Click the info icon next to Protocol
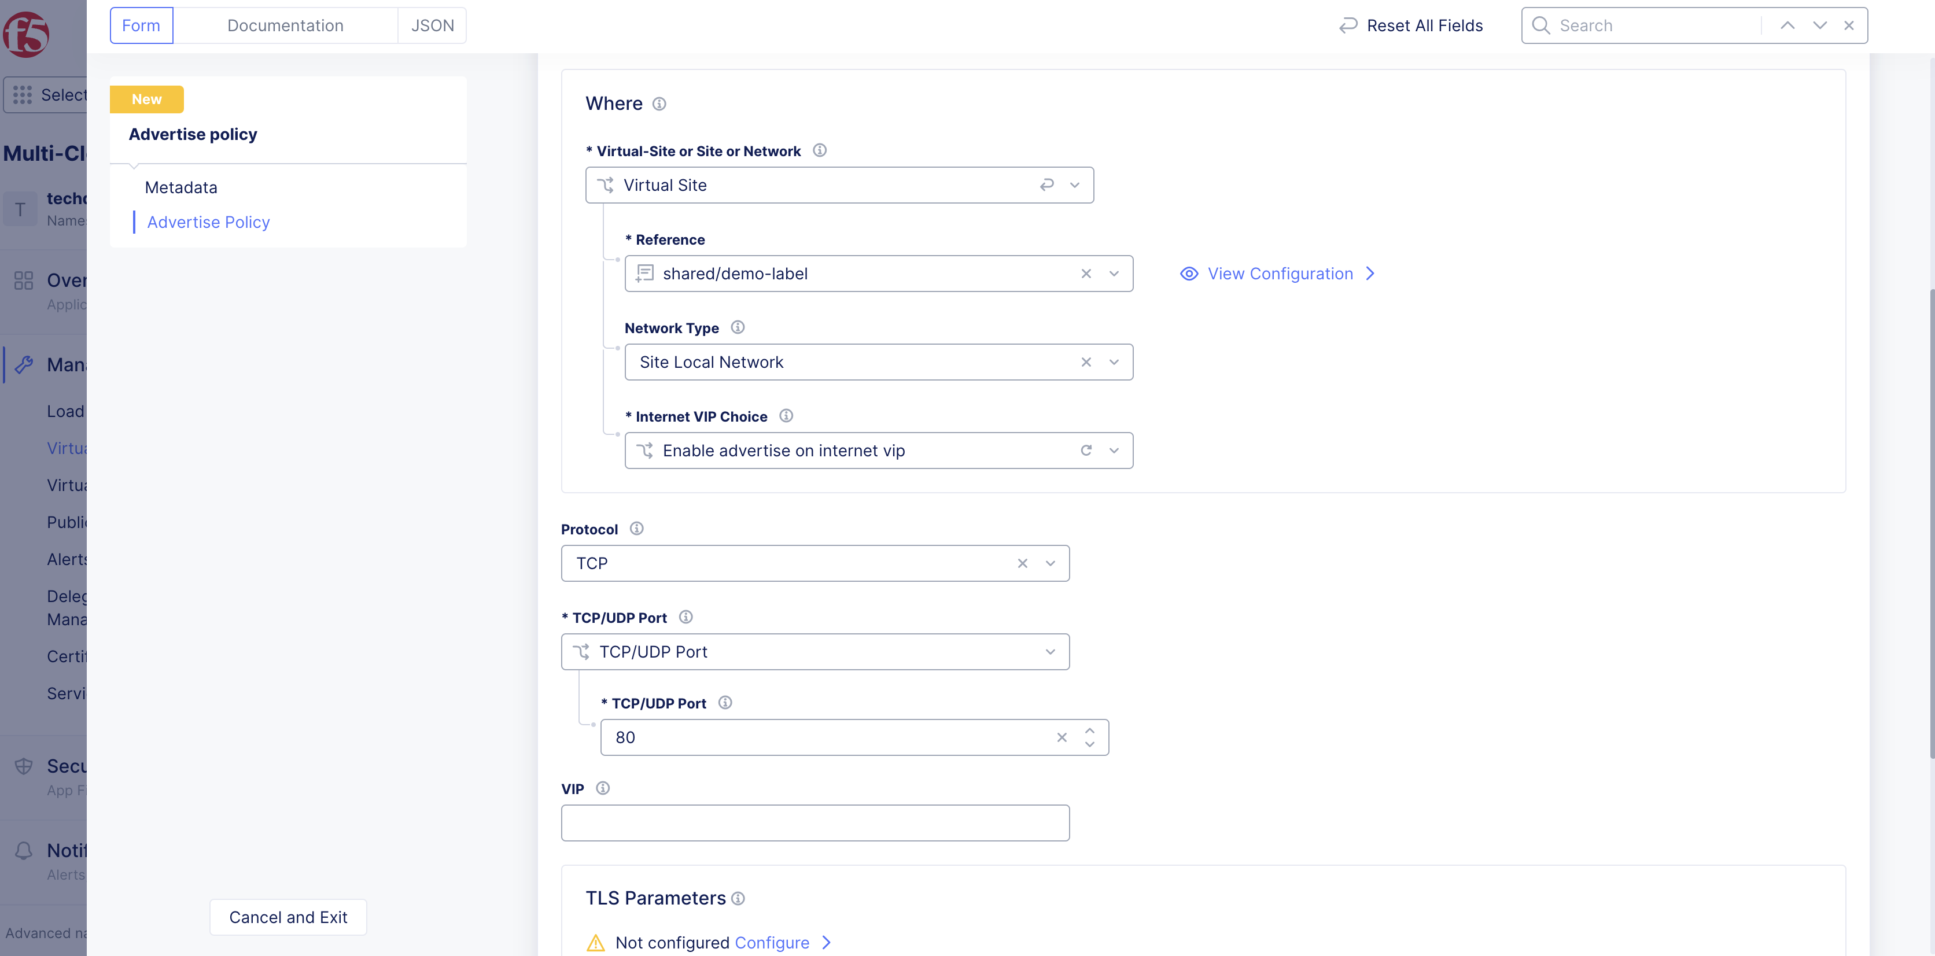The height and width of the screenshot is (956, 1935). pos(636,529)
